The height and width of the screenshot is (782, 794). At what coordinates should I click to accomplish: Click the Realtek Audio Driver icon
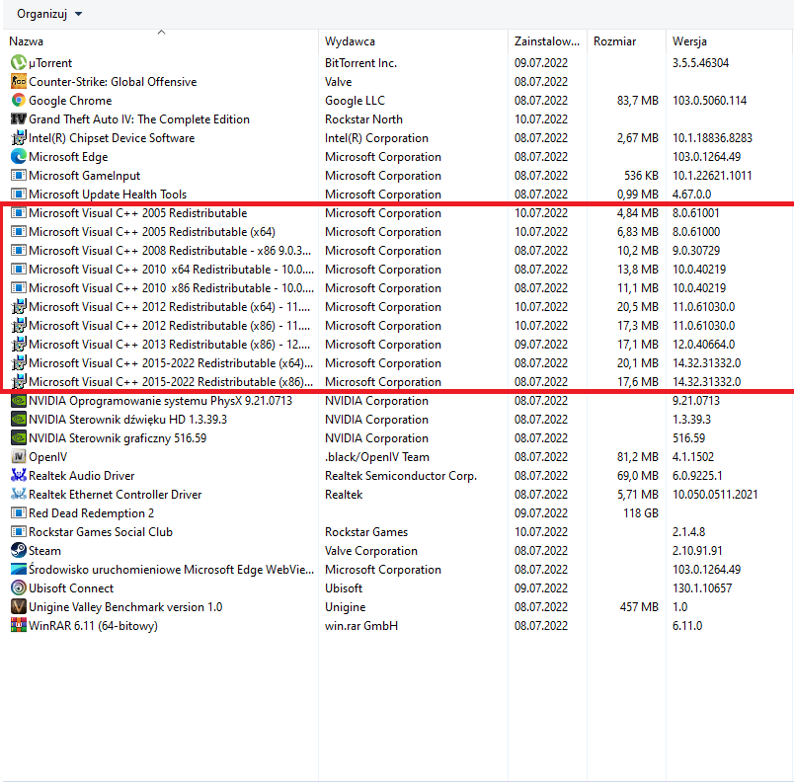(x=19, y=475)
